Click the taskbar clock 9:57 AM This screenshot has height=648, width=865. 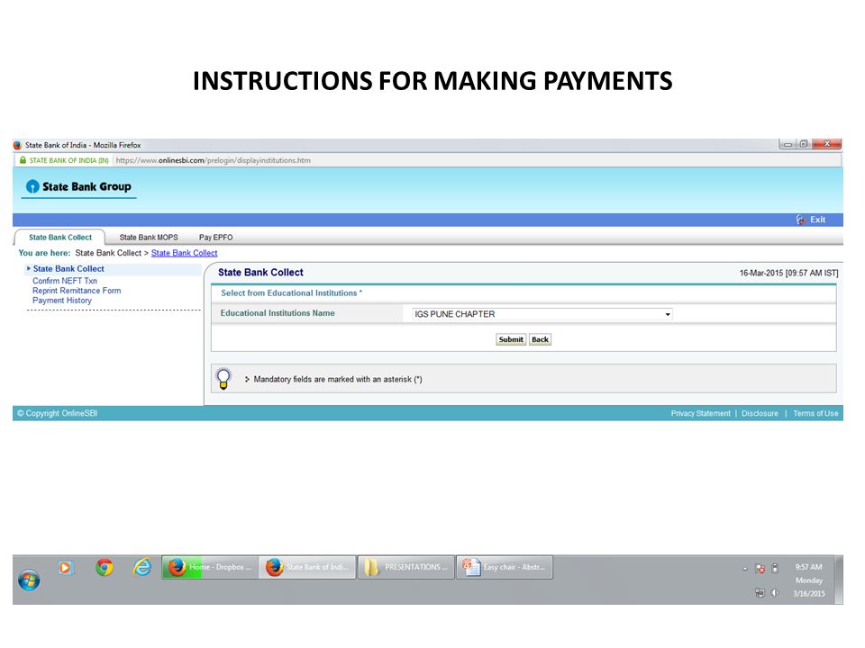pos(808,567)
